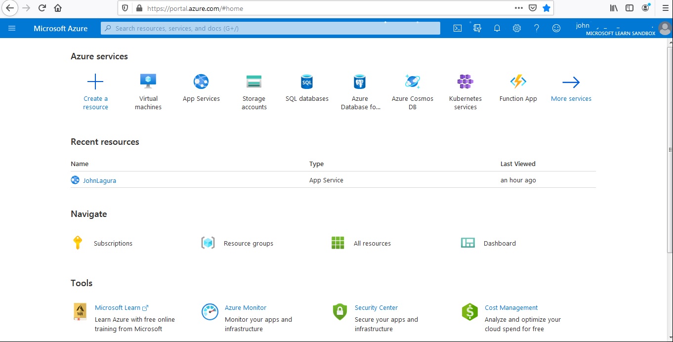Open SQL databases service
The image size is (673, 342).
coord(306,89)
